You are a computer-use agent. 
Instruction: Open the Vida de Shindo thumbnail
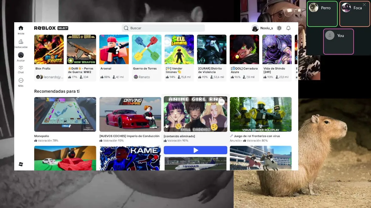tap(277, 49)
